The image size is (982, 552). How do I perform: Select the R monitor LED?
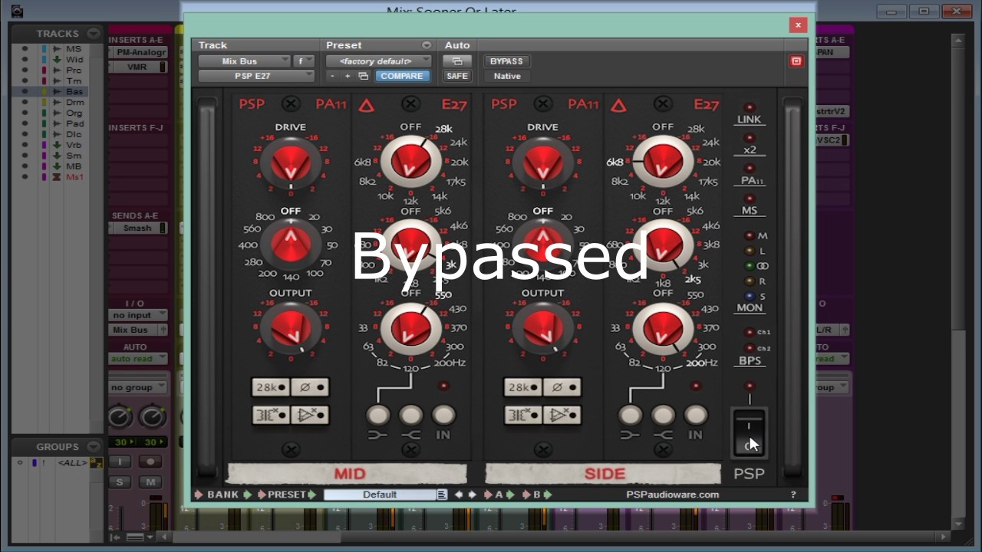(750, 281)
